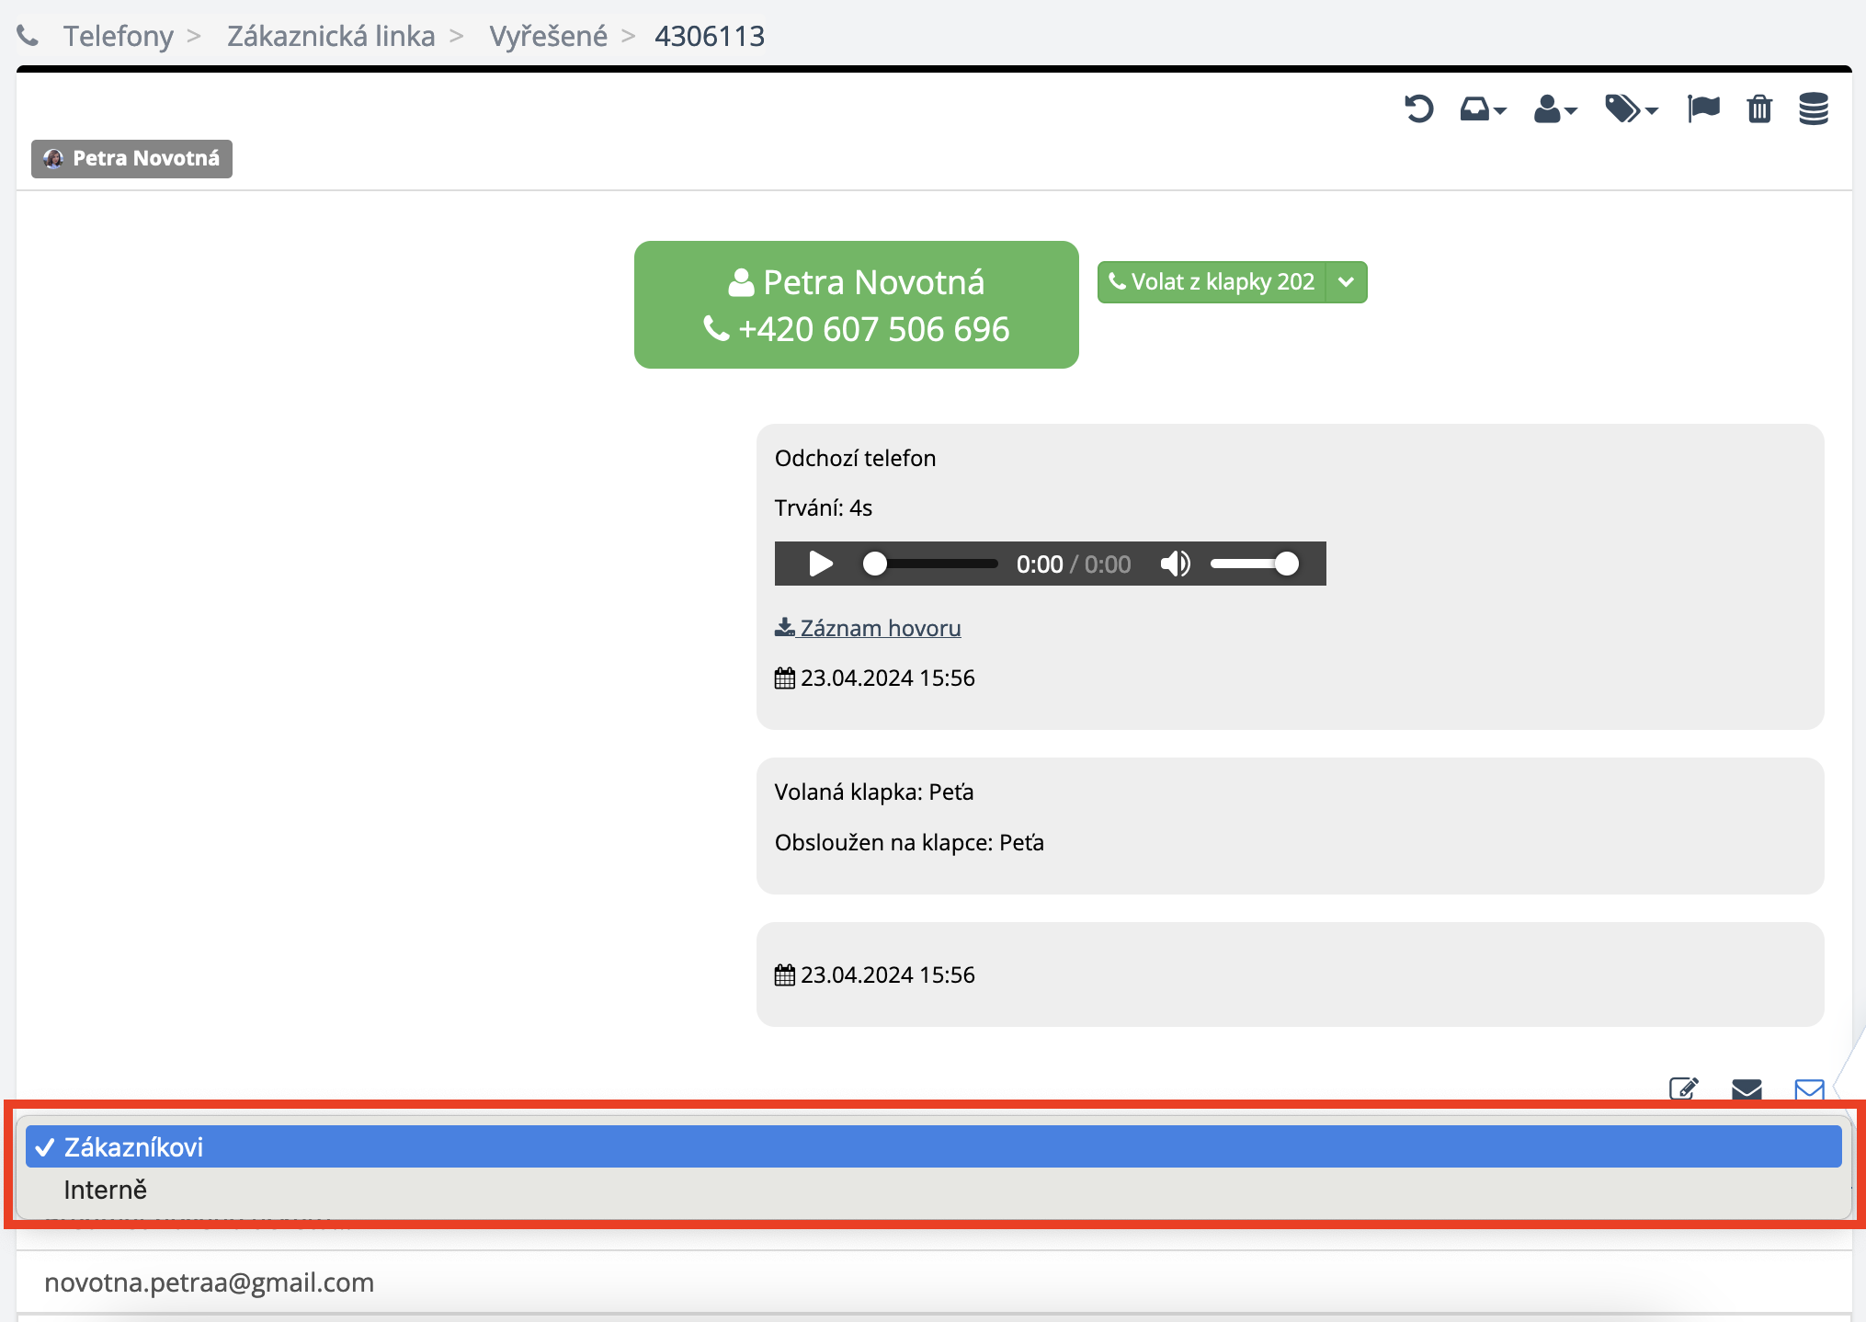
Task: Mute the call recording audio
Action: [x=1175, y=564]
